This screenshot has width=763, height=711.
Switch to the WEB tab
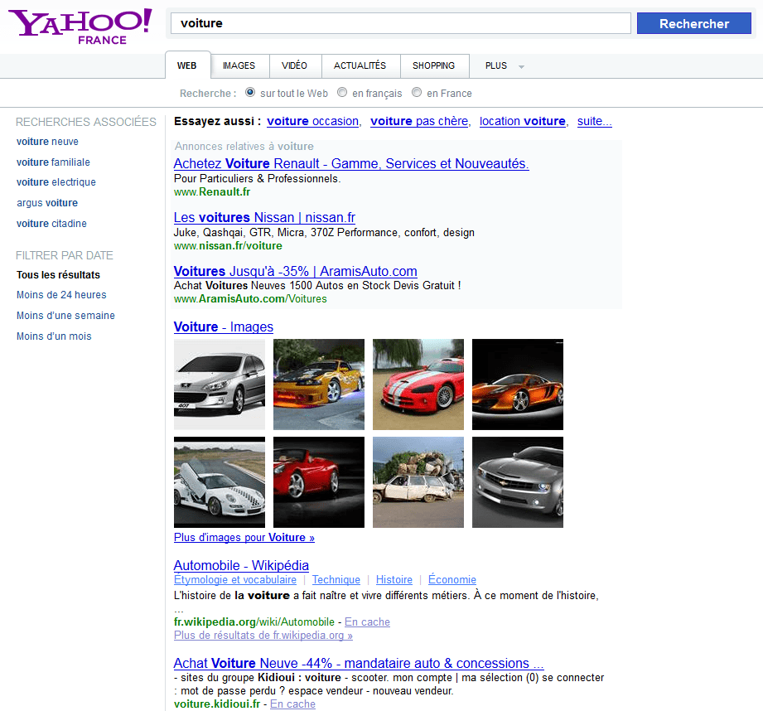tap(187, 65)
